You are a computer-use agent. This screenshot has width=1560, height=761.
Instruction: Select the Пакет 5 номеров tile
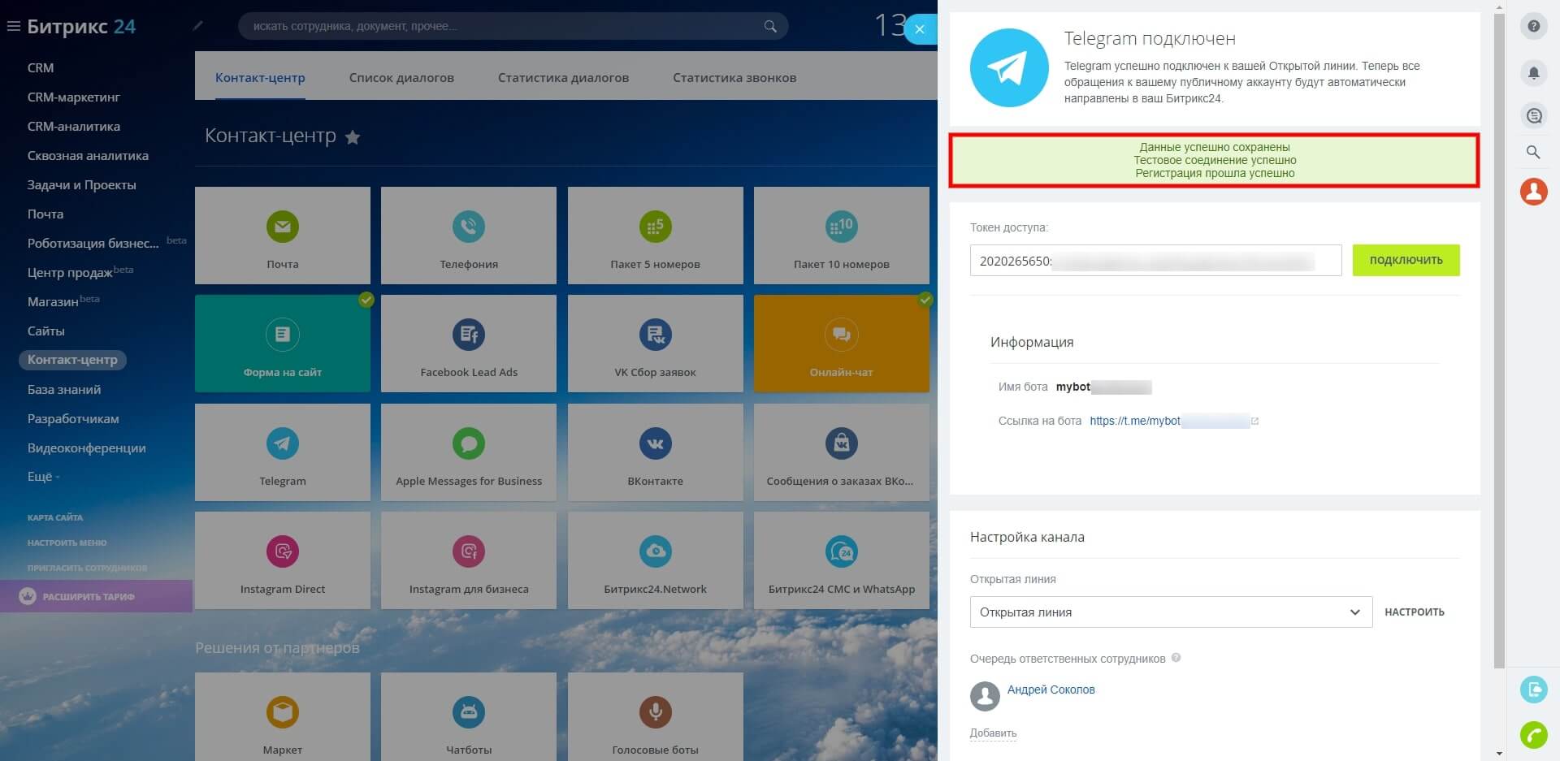(x=655, y=236)
